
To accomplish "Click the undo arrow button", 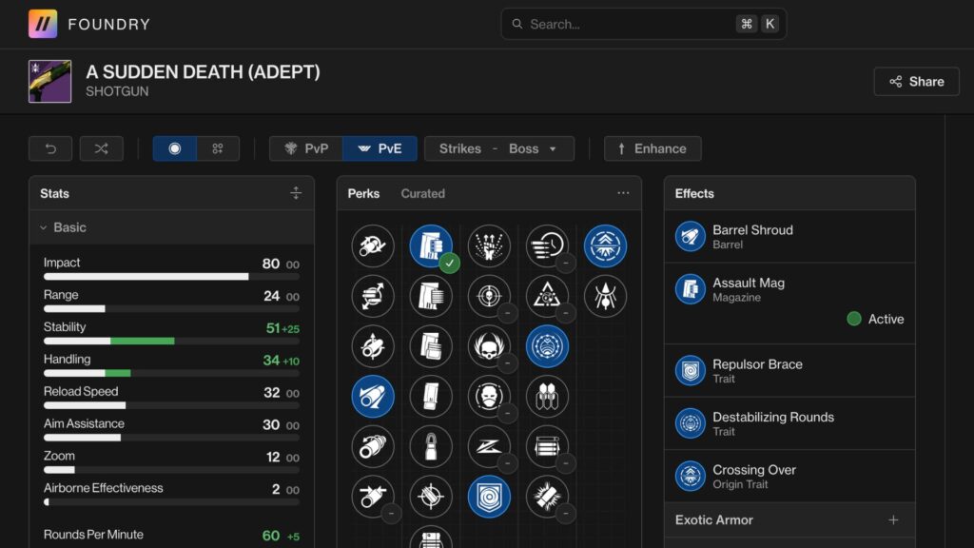I will (x=50, y=148).
